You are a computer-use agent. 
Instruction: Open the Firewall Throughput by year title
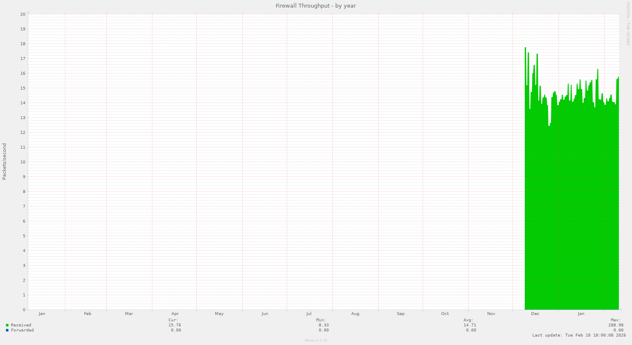315,5
